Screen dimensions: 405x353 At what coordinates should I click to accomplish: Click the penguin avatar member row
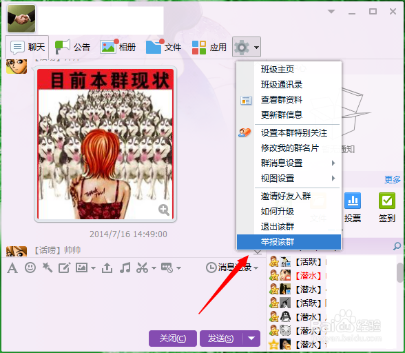pyautogui.click(x=297, y=316)
